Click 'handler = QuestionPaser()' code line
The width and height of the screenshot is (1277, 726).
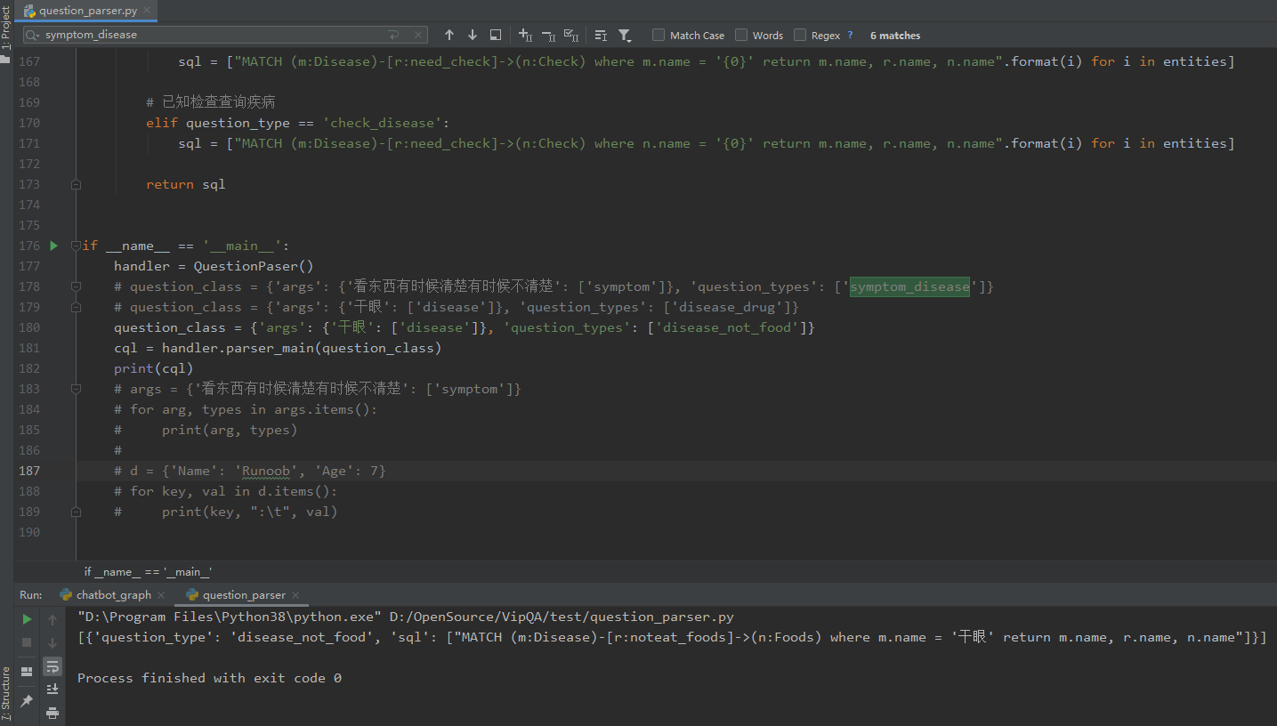tap(214, 266)
